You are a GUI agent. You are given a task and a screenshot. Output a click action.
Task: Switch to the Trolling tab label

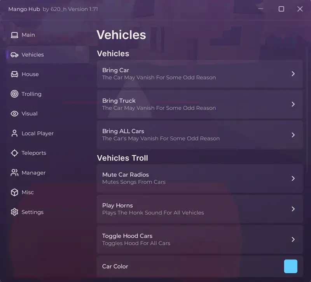coord(31,94)
